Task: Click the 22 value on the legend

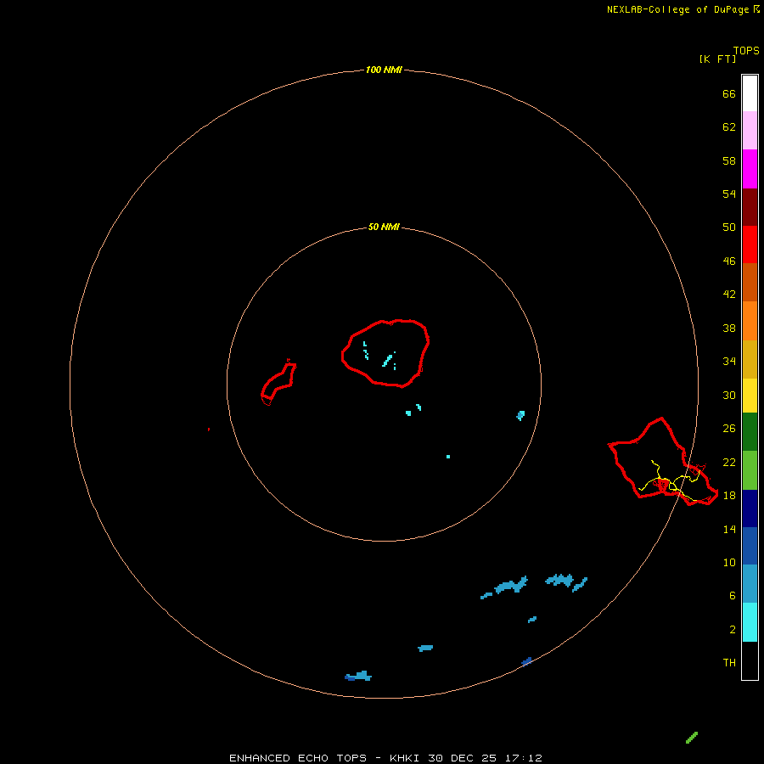Action: coord(729,462)
